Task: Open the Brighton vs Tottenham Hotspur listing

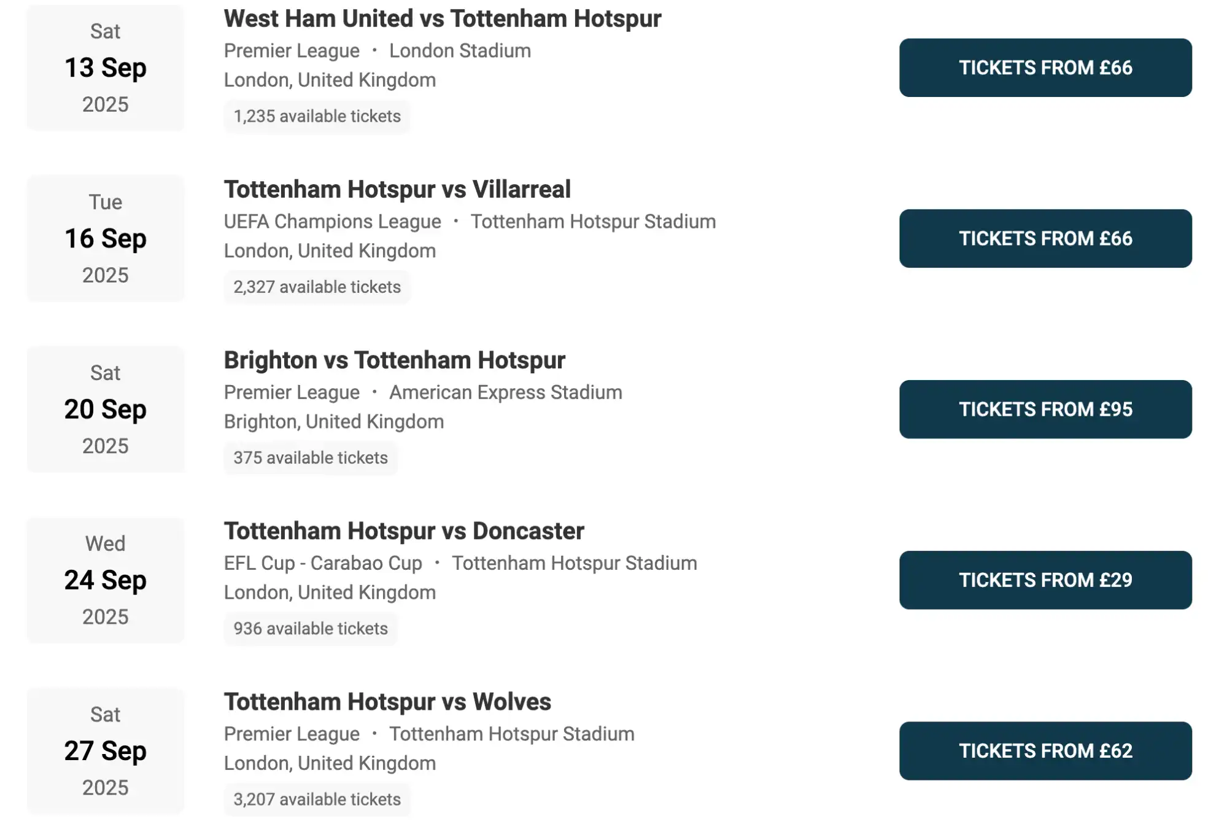Action: pyautogui.click(x=395, y=360)
